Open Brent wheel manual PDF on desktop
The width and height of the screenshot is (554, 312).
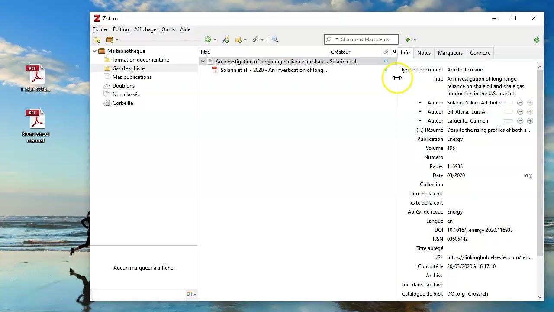[35, 126]
